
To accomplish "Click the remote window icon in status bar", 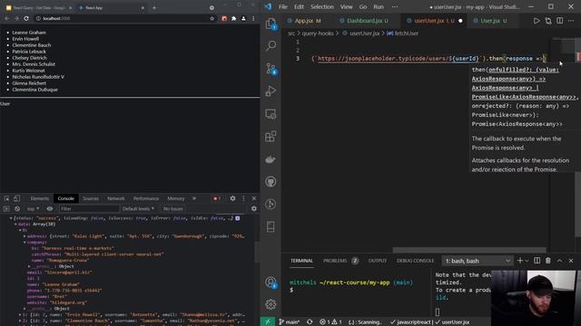I will click(x=268, y=322).
